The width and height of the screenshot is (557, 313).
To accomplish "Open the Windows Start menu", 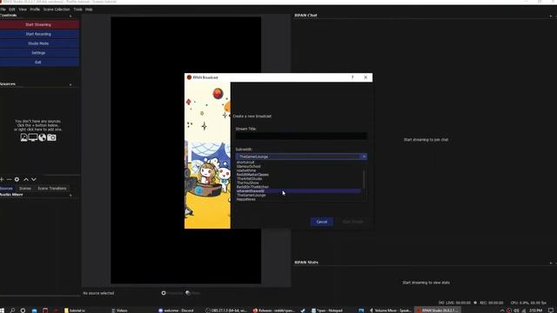I will tap(2, 310).
